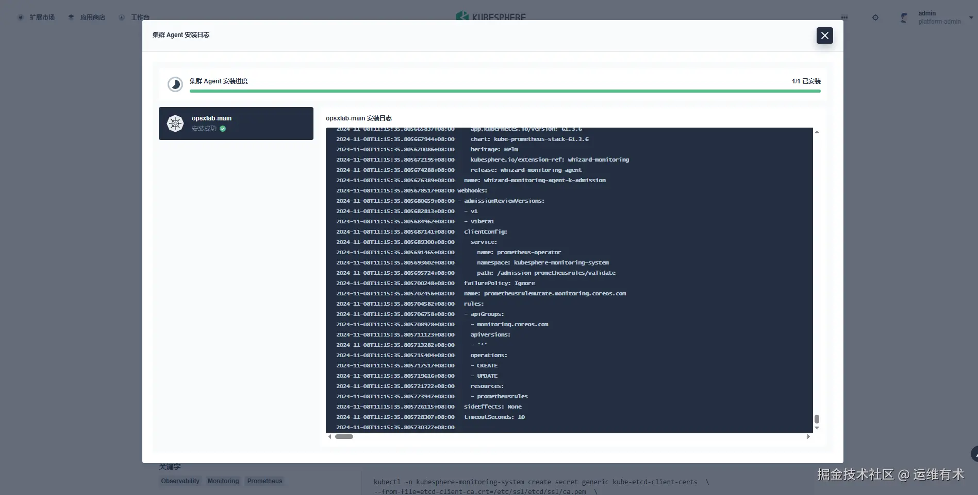Screen dimensions: 978x495
Task: Toggle selection of the opsxlab-main cluster card
Action: [x=236, y=123]
